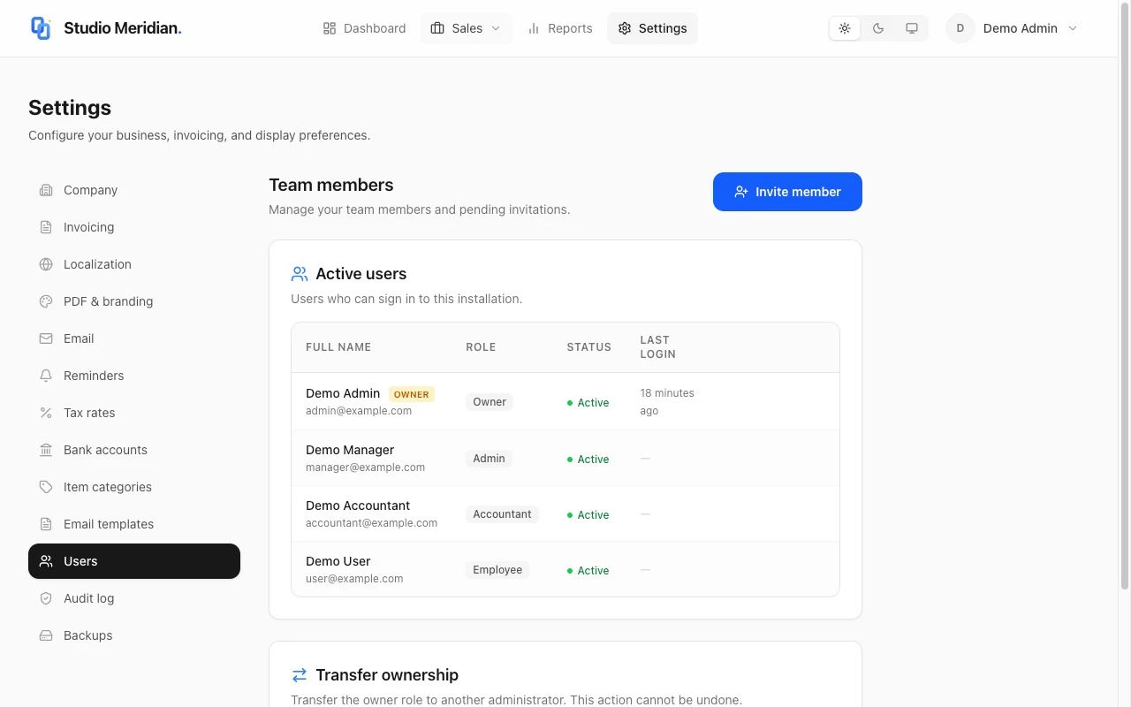Go to Localization settings
The width and height of the screenshot is (1131, 707).
[134, 264]
